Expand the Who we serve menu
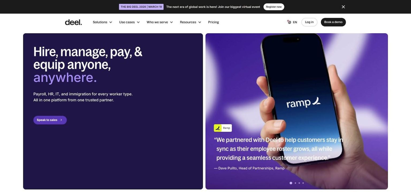Image resolution: width=411 pixels, height=192 pixels. [160, 22]
